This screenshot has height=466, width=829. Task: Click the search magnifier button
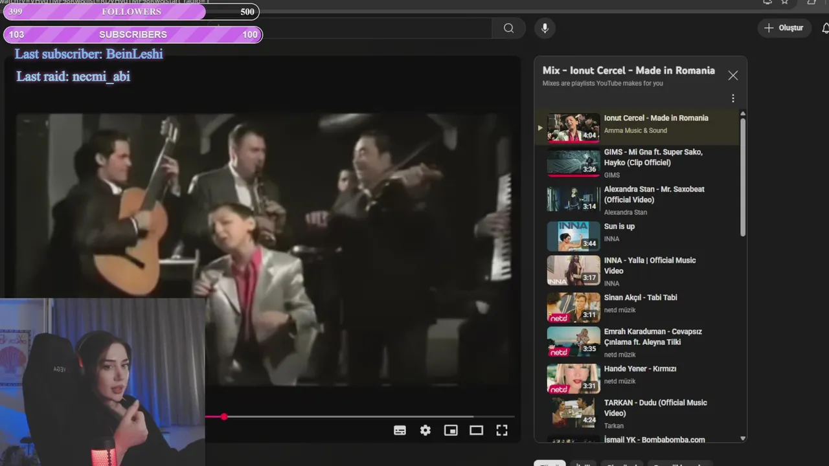click(x=508, y=28)
